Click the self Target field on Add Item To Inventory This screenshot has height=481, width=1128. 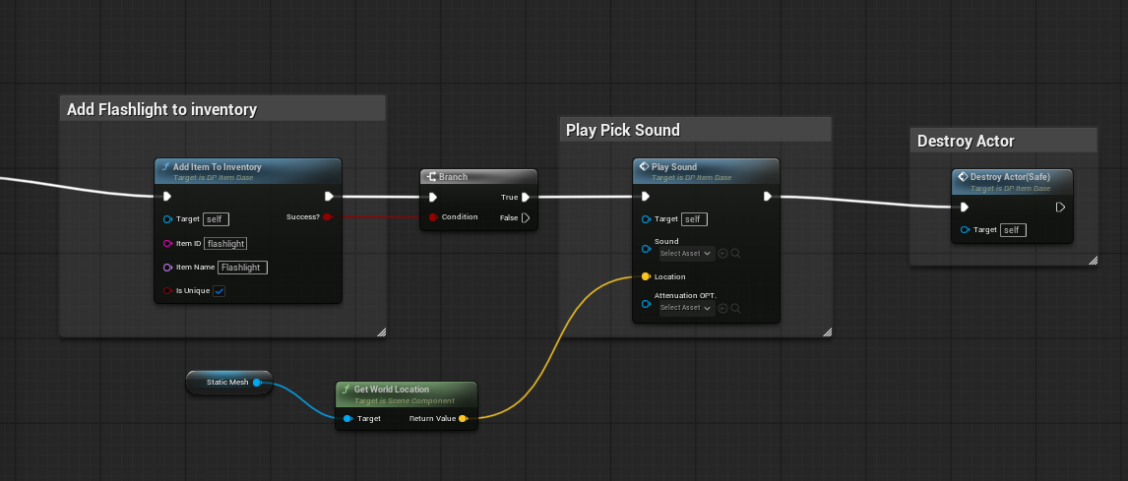(x=216, y=219)
